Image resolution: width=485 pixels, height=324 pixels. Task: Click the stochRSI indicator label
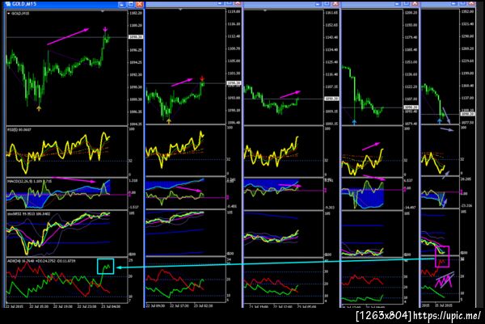coord(28,214)
